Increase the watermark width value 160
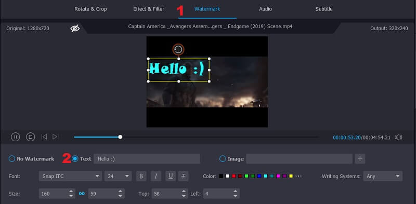Image resolution: width=416 pixels, height=204 pixels. point(71,192)
